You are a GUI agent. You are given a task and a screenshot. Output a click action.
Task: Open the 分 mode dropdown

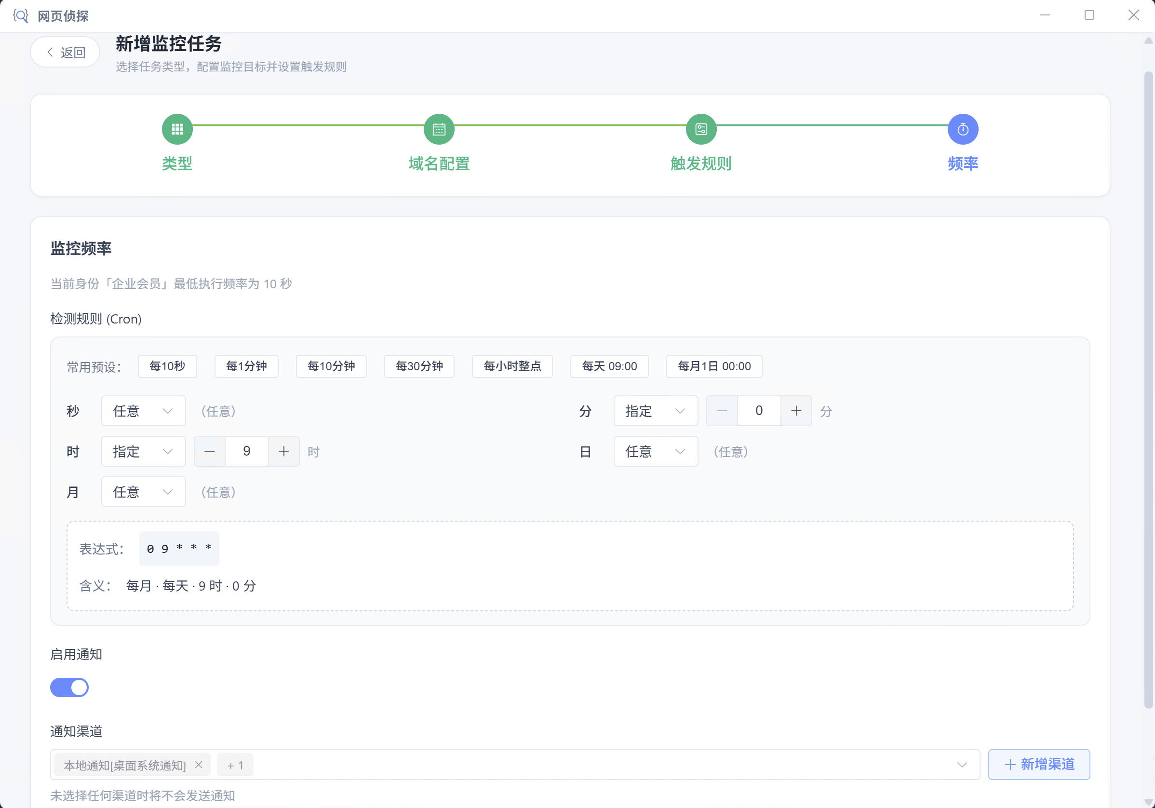(x=656, y=411)
